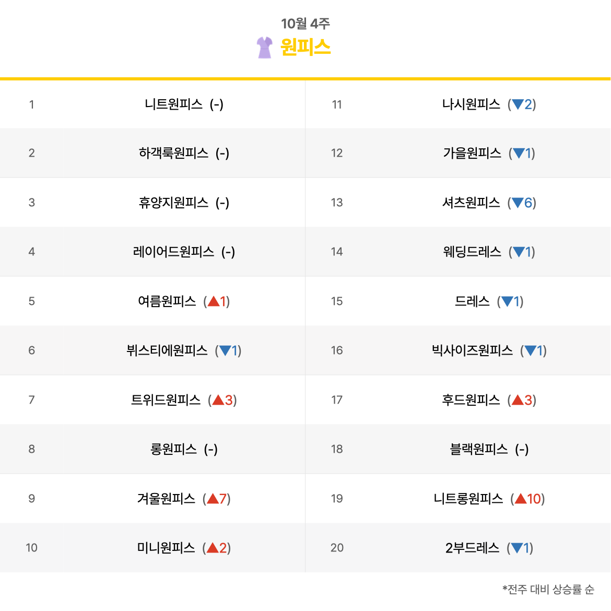Click the red up arrow next to 트위드원피스
Viewport: 611px width, 611px height.
(218, 400)
